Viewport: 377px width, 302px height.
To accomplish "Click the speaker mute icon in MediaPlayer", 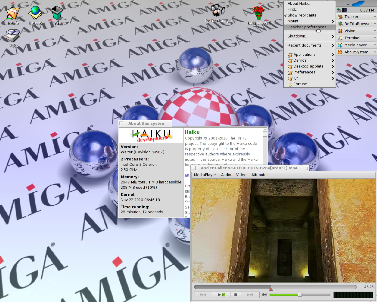I will click(x=264, y=295).
